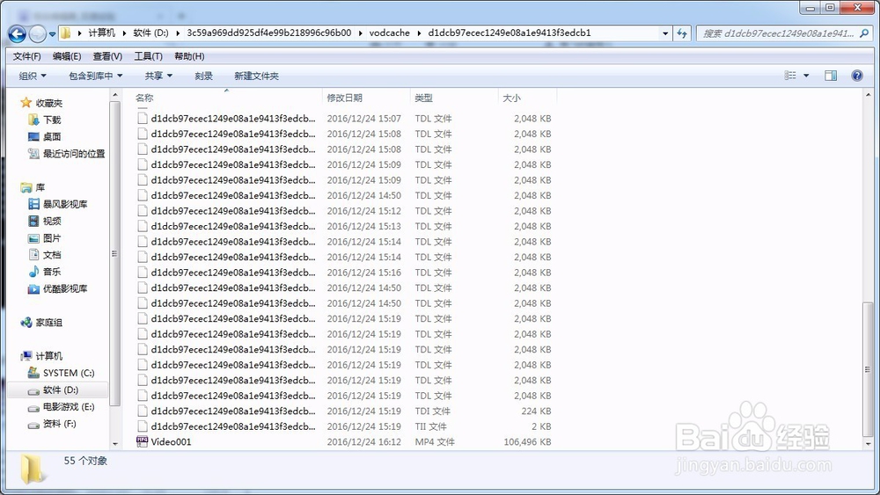
Task: Open the 下载 folder in favorites
Action: 52,120
